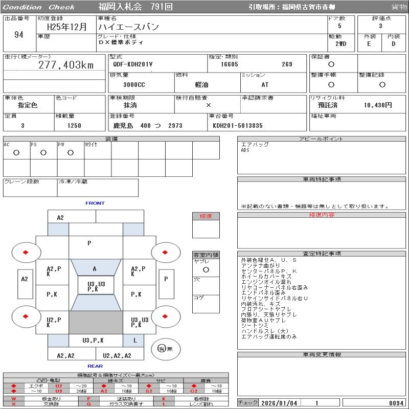Viewport: 409px width, 409px height.
Task: Click the アピールポイント section header
Action: 322,139
